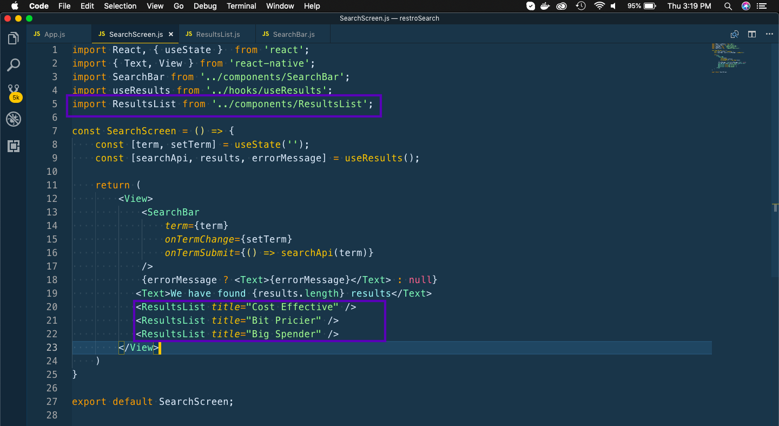Viewport: 779px width, 426px height.
Task: Switch to the ResultsList.js tab
Action: tap(217, 34)
